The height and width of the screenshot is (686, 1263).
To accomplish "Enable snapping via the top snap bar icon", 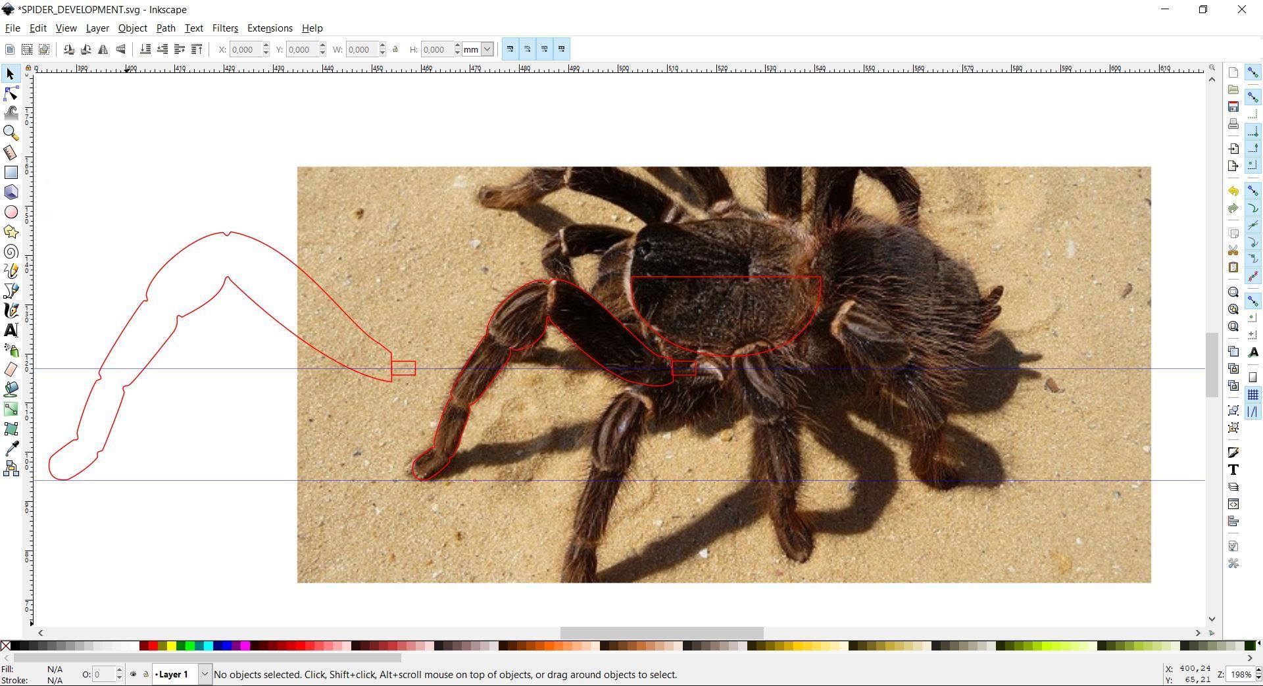I will [x=1254, y=72].
